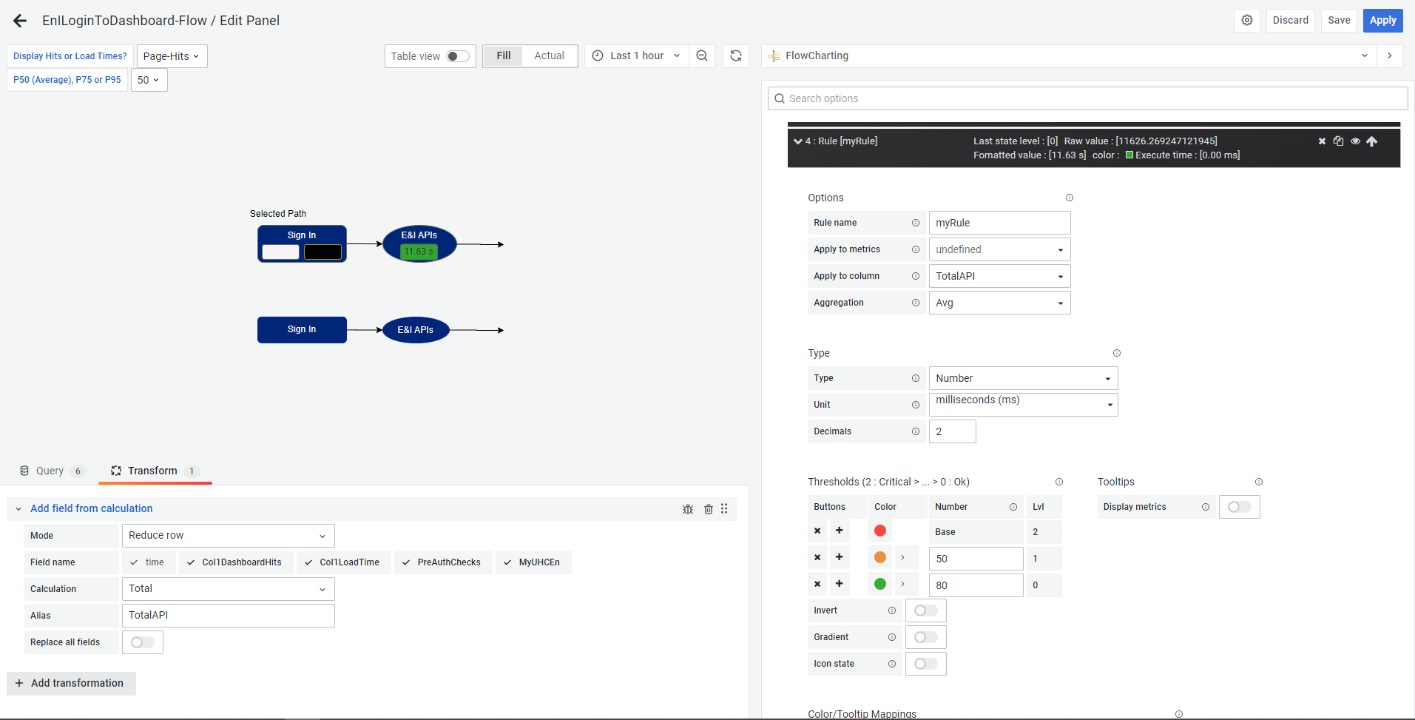The height and width of the screenshot is (720, 1415).
Task: Click Add transformation
Action: pyautogui.click(x=71, y=683)
